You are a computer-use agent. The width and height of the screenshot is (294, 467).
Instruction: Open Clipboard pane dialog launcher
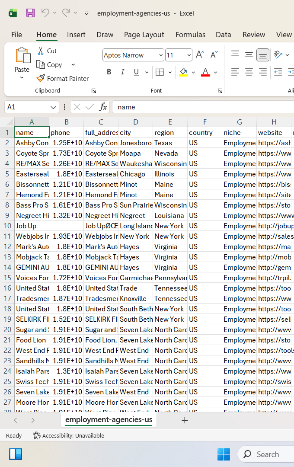94,91
